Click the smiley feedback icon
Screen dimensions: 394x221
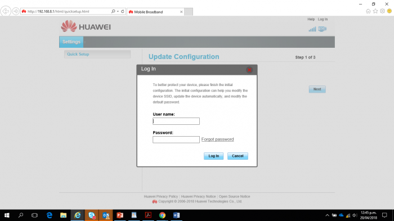389,11
